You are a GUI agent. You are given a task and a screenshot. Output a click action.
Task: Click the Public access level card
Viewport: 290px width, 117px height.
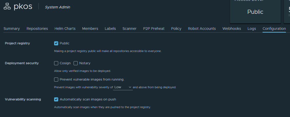[255, 11]
